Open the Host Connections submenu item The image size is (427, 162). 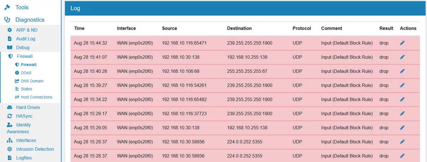point(37,97)
